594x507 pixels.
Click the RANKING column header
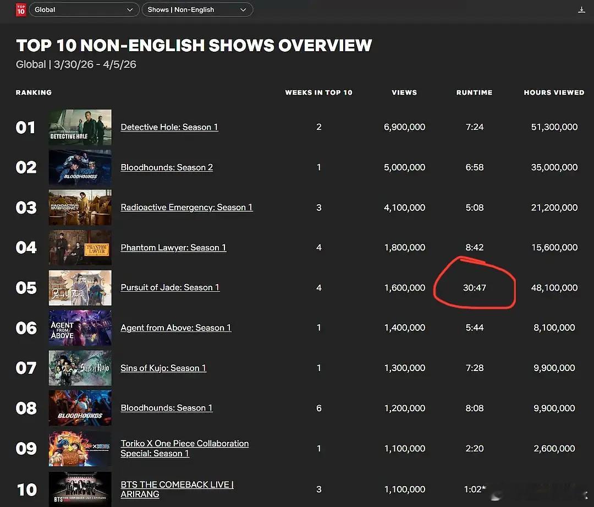pos(34,92)
